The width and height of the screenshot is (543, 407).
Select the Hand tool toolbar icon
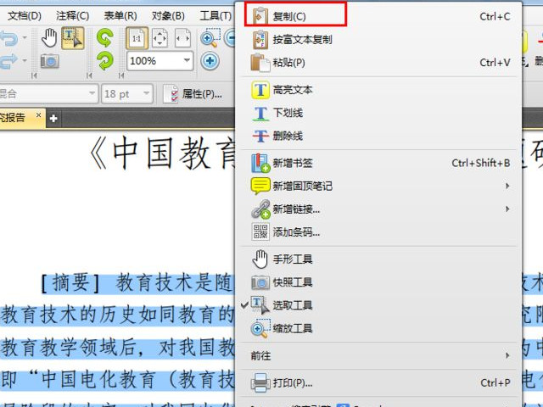point(49,38)
